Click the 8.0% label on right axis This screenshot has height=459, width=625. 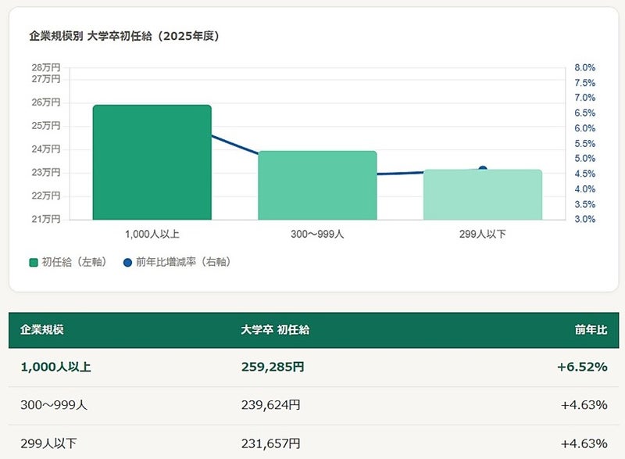pyautogui.click(x=584, y=68)
